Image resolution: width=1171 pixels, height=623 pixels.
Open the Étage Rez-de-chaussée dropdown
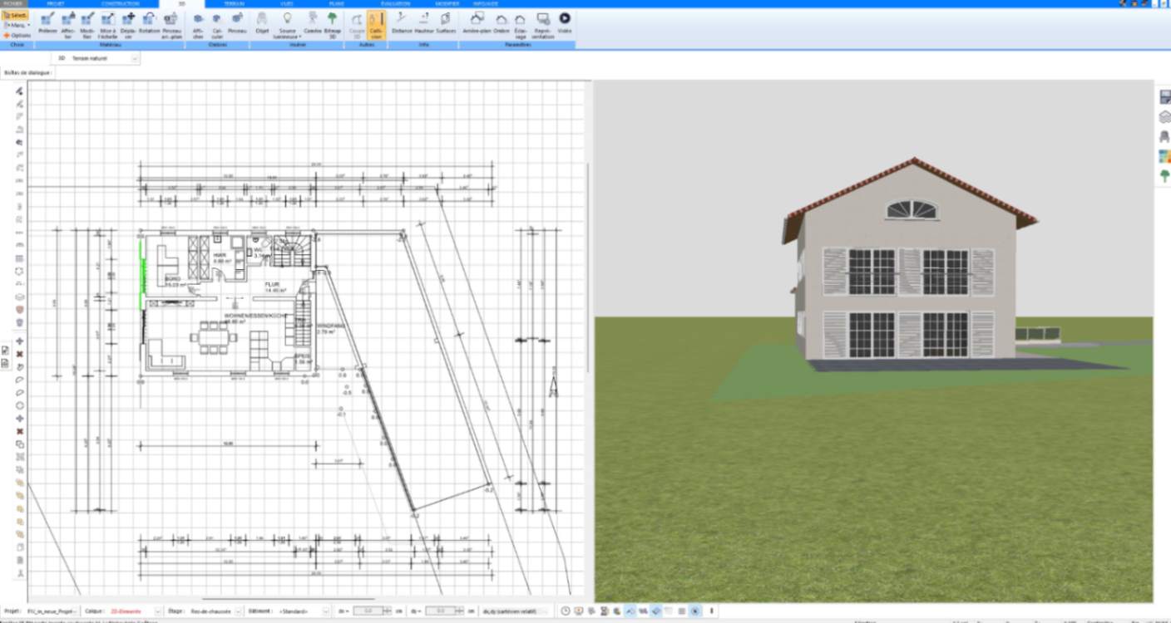point(216,611)
